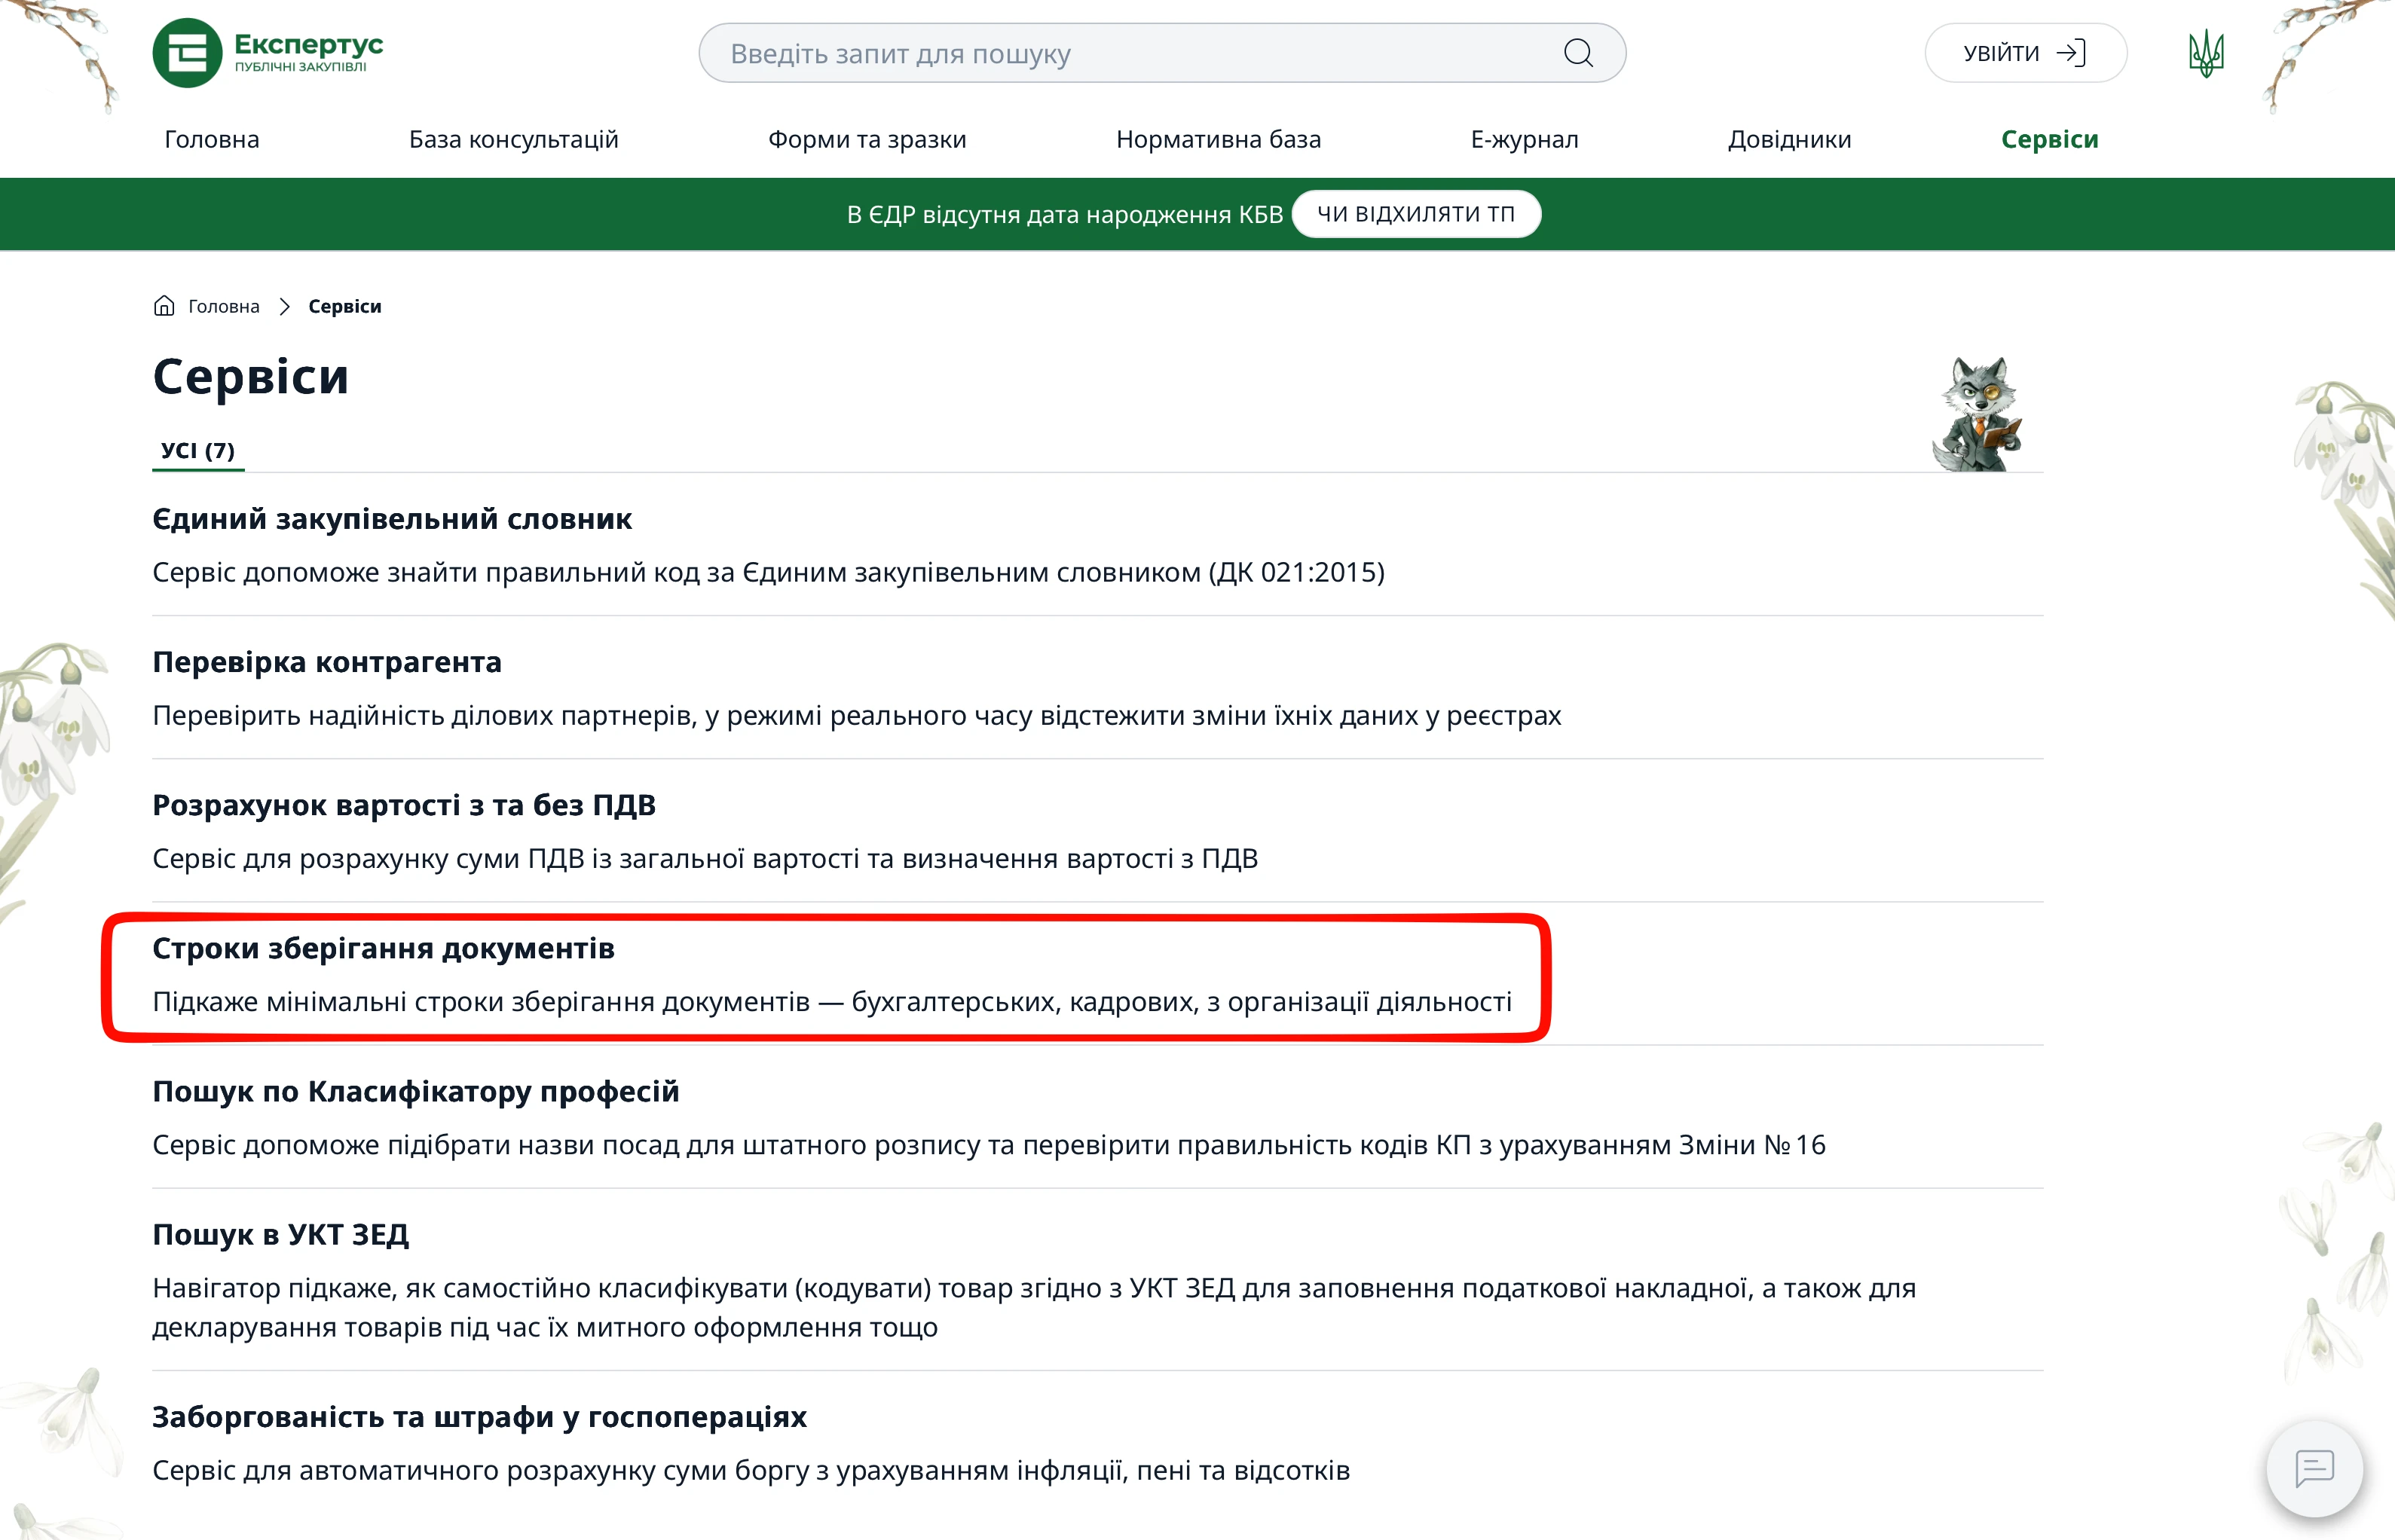
Task: Open the Перевірка контрагента service
Action: [x=327, y=661]
